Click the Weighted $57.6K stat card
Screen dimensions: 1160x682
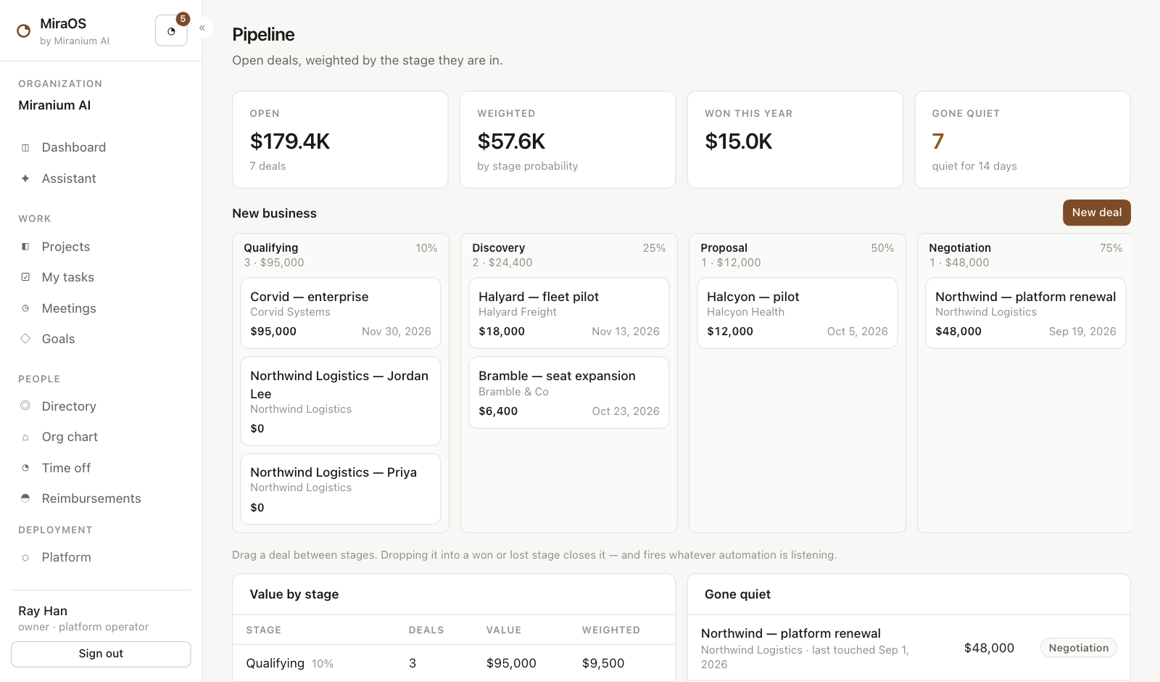click(568, 140)
